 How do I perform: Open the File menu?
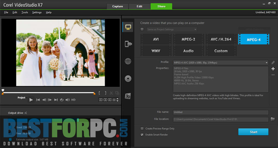[x=6, y=12]
